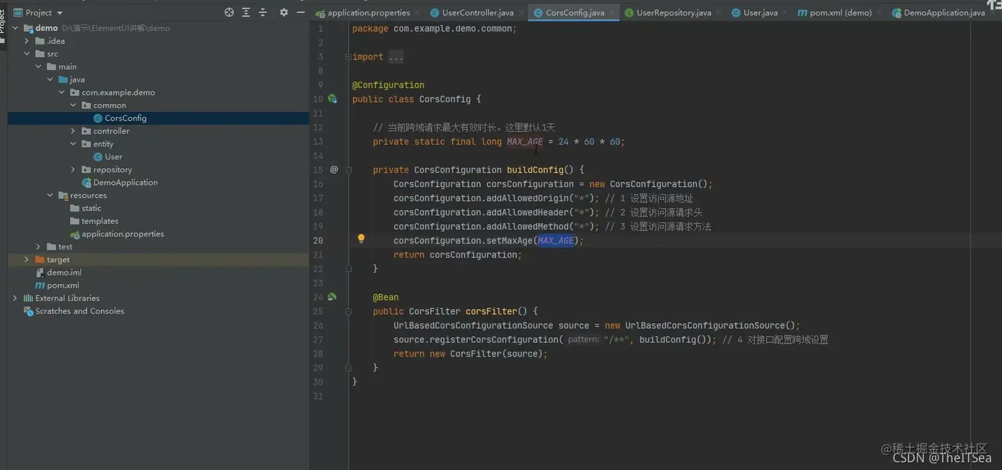Click return corsConfiguration statement
The height and width of the screenshot is (470, 1002).
coord(457,255)
